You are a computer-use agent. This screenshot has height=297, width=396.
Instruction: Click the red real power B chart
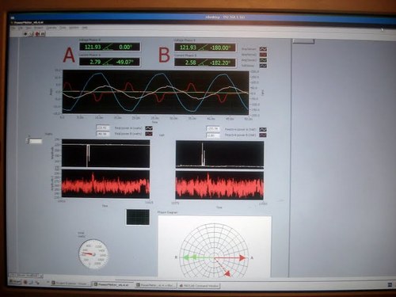pyautogui.click(x=105, y=184)
